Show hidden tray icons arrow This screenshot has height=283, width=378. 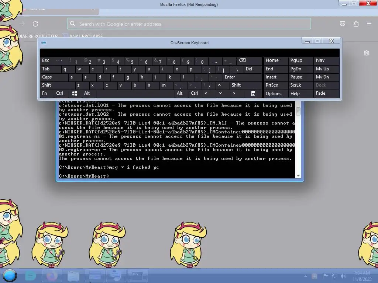pyautogui.click(x=305, y=276)
